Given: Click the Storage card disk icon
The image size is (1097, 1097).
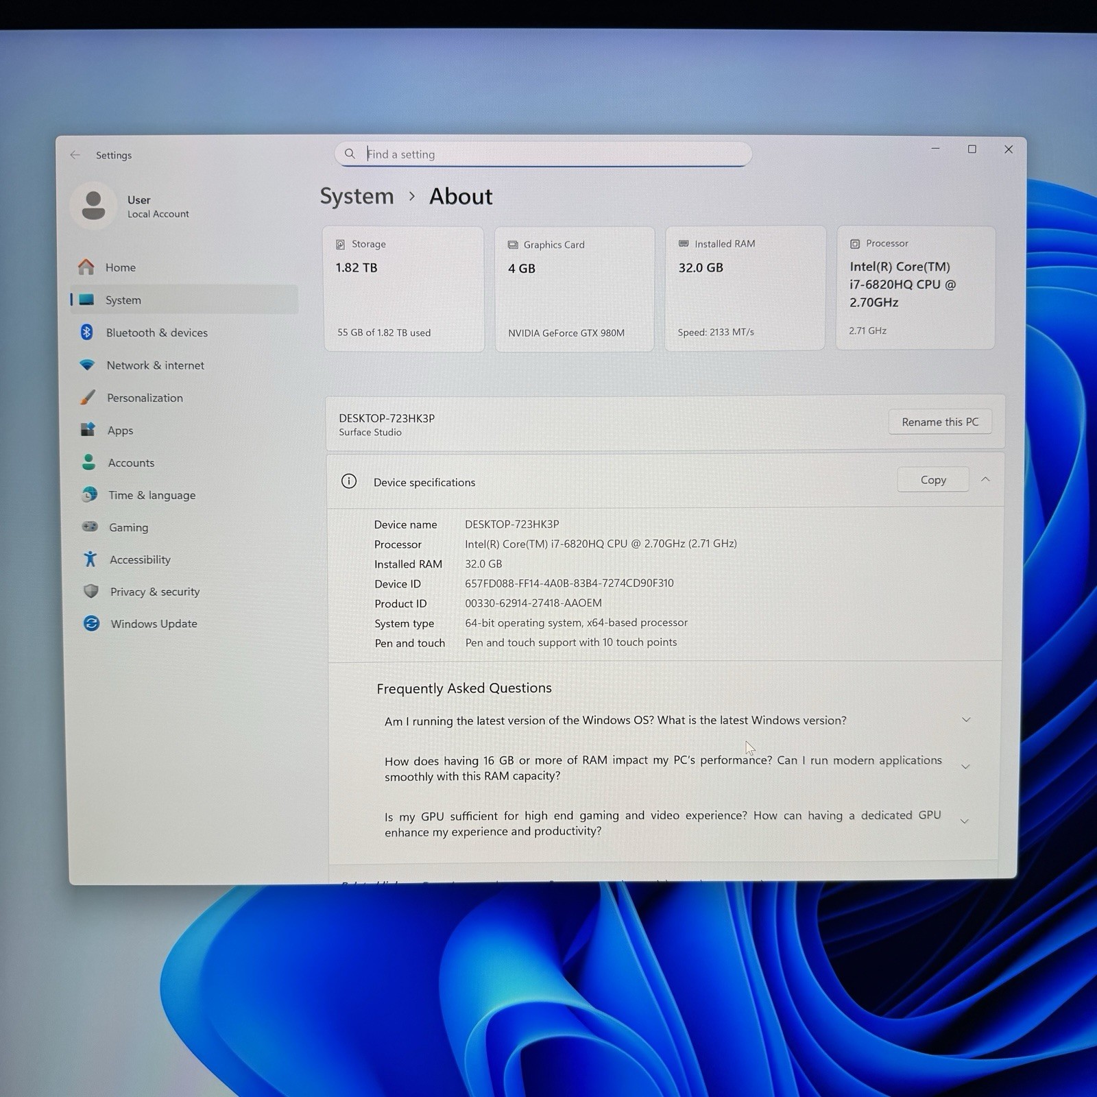Looking at the screenshot, I should [x=340, y=244].
